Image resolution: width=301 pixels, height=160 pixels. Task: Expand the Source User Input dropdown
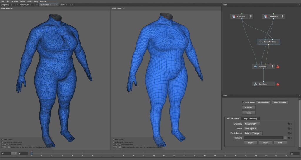click(x=251, y=128)
